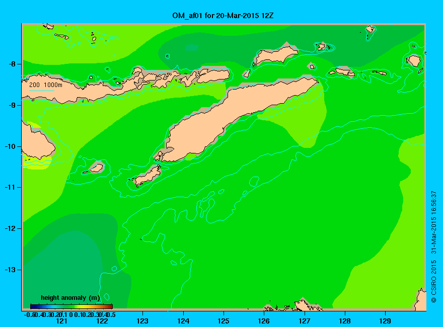The height and width of the screenshot is (327, 443).
Task: Click the '200 1000m' contour depth label
Action: (x=46, y=85)
